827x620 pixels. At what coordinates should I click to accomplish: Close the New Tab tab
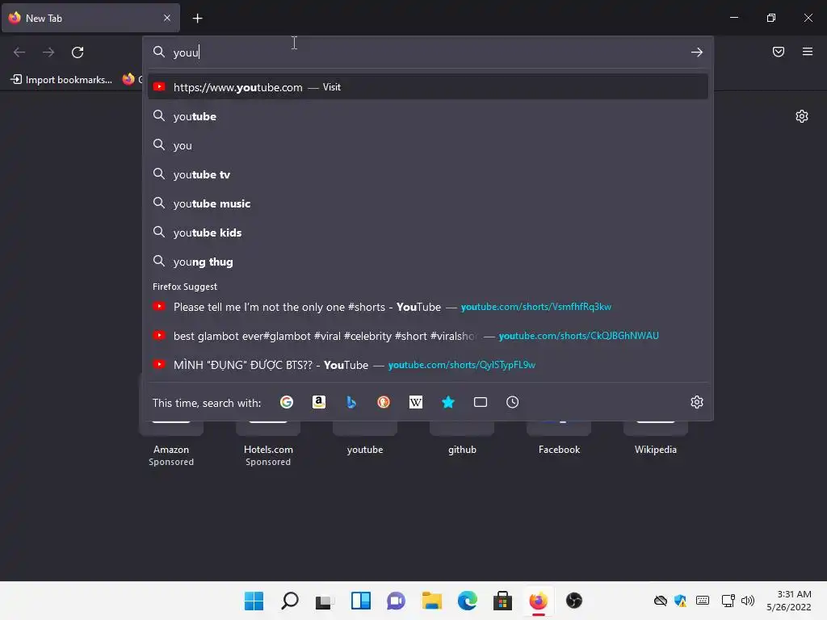click(x=166, y=18)
